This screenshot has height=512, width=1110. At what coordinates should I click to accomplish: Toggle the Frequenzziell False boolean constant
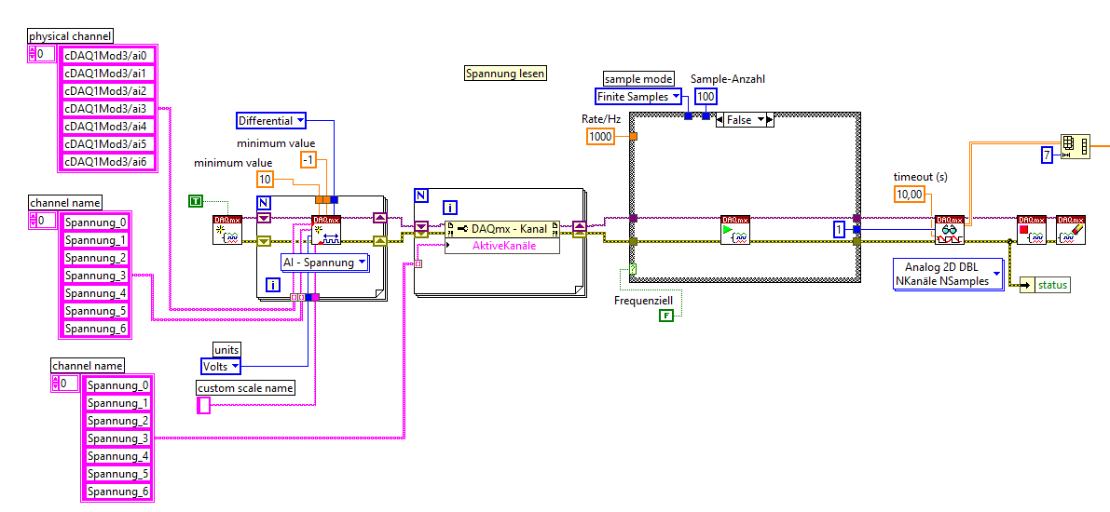point(666,317)
